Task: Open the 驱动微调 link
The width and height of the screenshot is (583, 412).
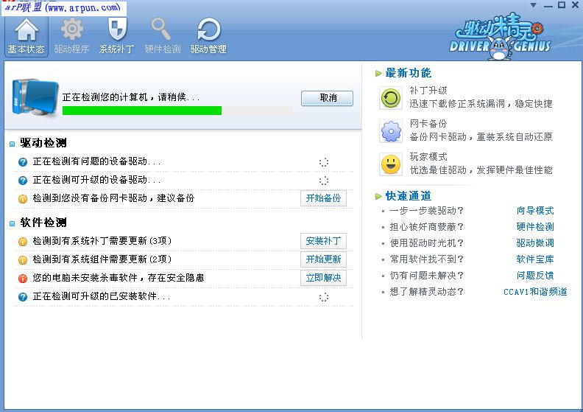Action: pyautogui.click(x=535, y=243)
